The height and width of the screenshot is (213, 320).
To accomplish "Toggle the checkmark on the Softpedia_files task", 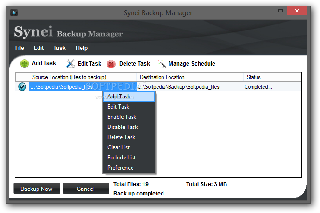I will 22,86.
